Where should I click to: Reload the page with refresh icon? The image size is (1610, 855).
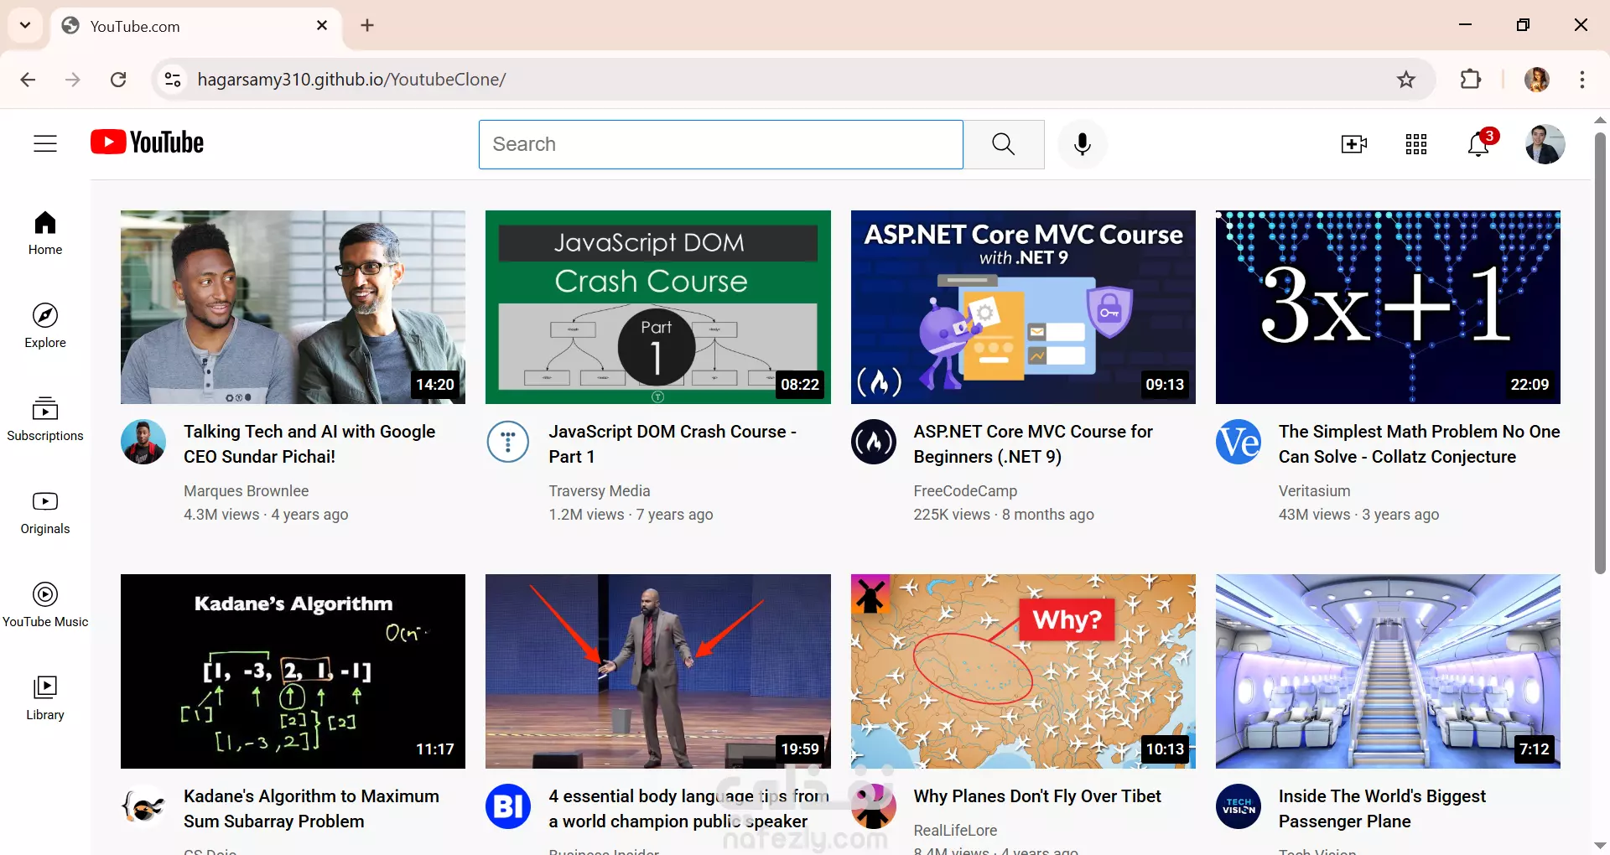click(118, 80)
